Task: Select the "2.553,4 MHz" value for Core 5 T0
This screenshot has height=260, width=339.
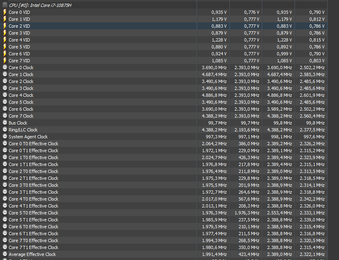Action: 279,213
